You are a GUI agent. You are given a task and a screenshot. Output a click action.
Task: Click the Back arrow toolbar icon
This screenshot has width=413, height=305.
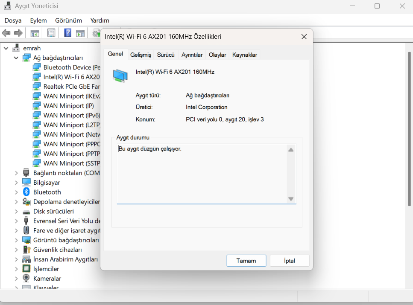[6, 33]
